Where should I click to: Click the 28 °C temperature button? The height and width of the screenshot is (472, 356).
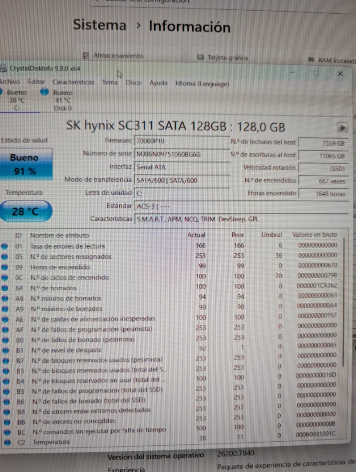click(x=26, y=211)
